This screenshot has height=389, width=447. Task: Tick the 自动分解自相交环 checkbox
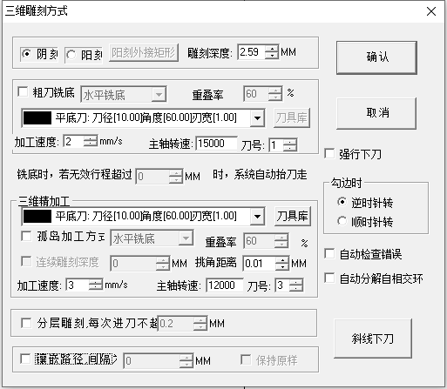pos(329,278)
